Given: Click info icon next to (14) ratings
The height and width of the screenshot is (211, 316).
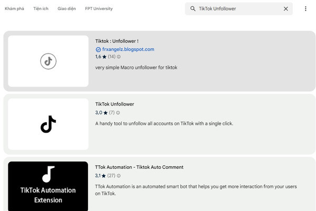Looking at the screenshot, I should click(x=118, y=57).
